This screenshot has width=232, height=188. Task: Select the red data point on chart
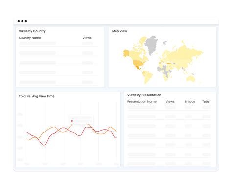coord(72,121)
